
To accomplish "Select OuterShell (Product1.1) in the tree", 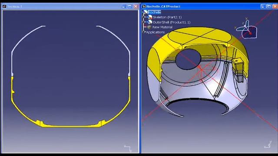I will point(172,22).
